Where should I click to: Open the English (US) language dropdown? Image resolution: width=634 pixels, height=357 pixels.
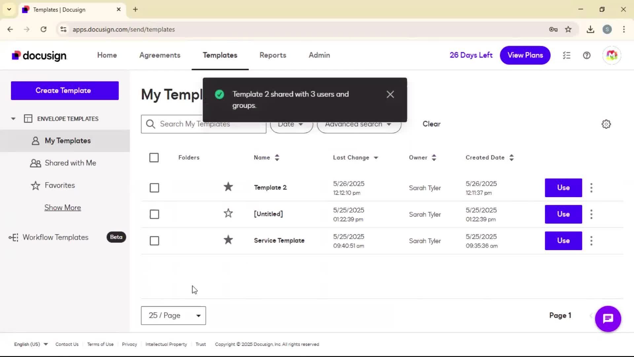click(31, 344)
